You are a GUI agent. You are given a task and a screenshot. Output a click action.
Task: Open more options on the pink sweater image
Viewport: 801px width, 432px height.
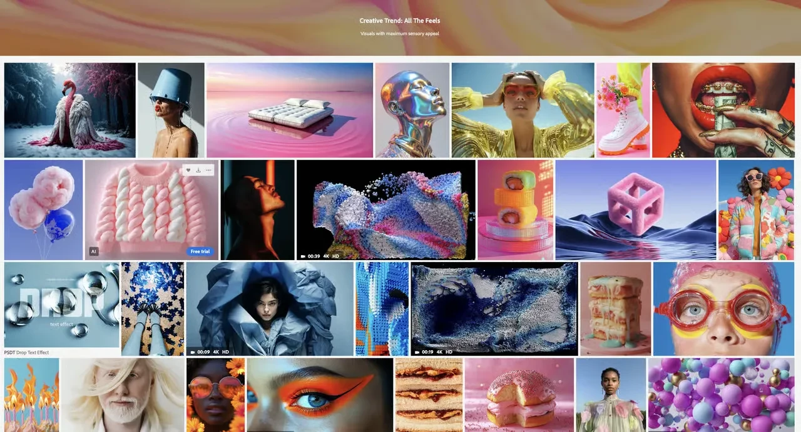[x=208, y=170]
